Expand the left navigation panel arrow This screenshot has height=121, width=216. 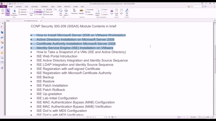point(3,23)
